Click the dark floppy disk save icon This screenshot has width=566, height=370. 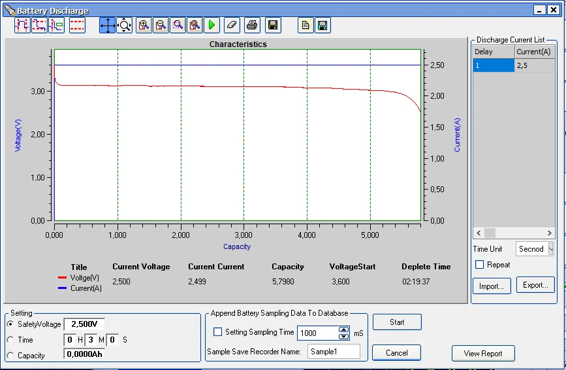[x=273, y=25]
